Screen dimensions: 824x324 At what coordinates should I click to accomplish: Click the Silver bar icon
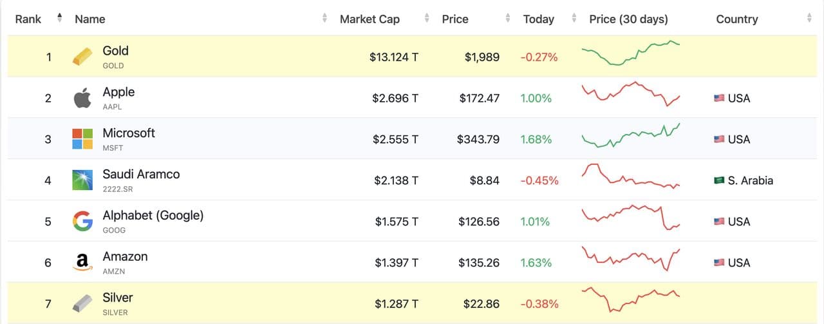coord(82,303)
